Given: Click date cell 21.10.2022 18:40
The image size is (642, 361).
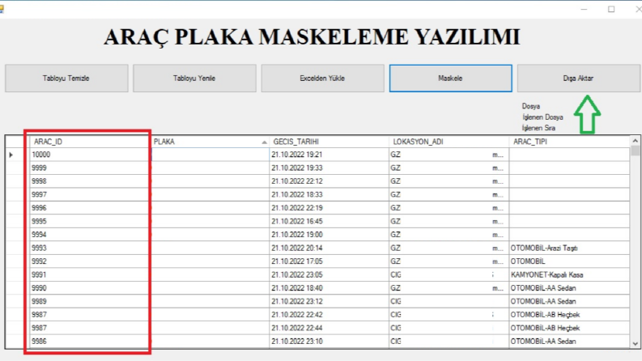Looking at the screenshot, I should point(330,288).
